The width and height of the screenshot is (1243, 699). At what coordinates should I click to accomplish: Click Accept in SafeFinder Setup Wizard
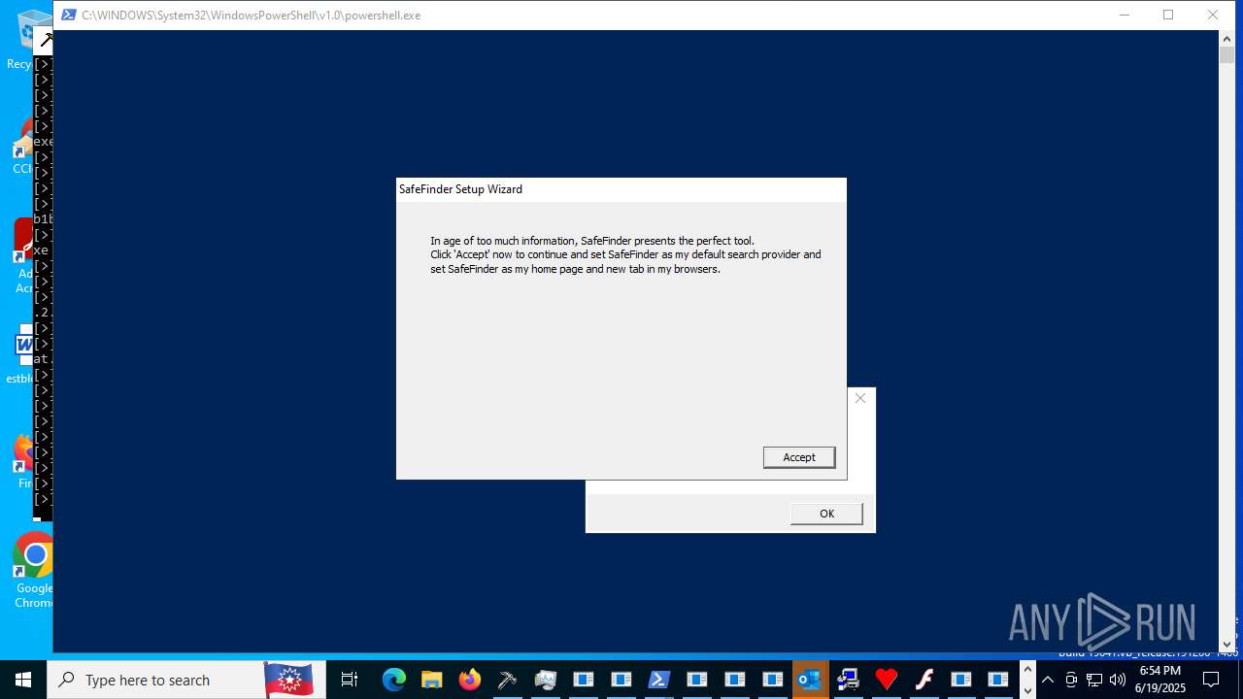[799, 457]
